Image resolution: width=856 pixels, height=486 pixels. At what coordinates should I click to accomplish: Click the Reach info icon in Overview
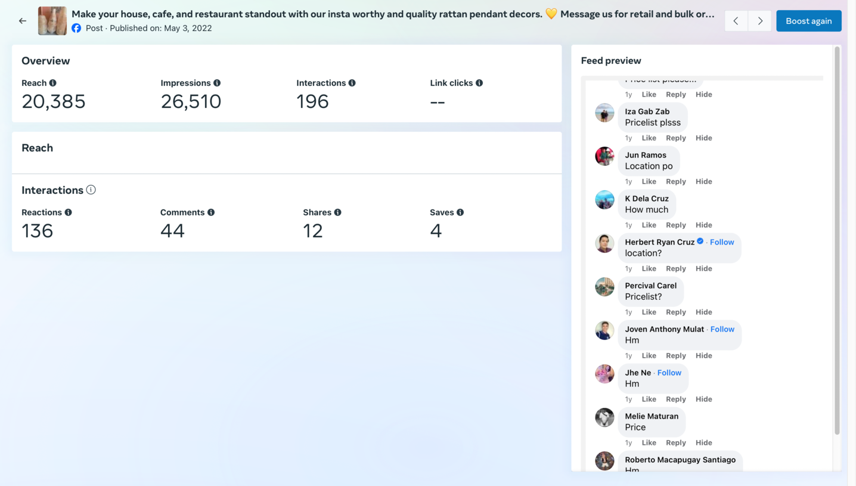53,83
